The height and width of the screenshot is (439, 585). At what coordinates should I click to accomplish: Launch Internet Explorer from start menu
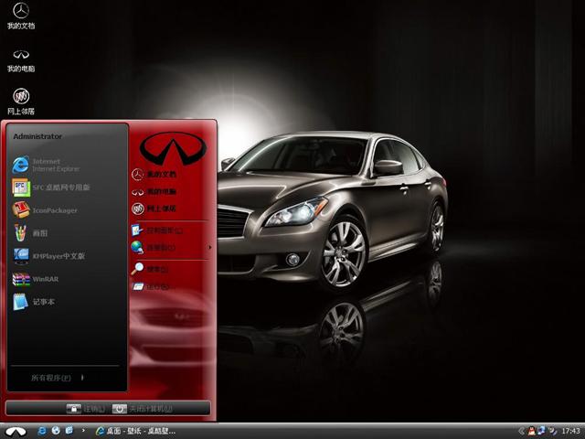(47, 165)
